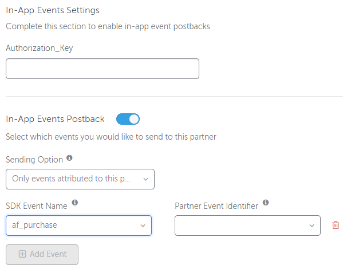Open the af_purchase SDK event dropdown
The image size is (343, 269).
[x=79, y=226]
